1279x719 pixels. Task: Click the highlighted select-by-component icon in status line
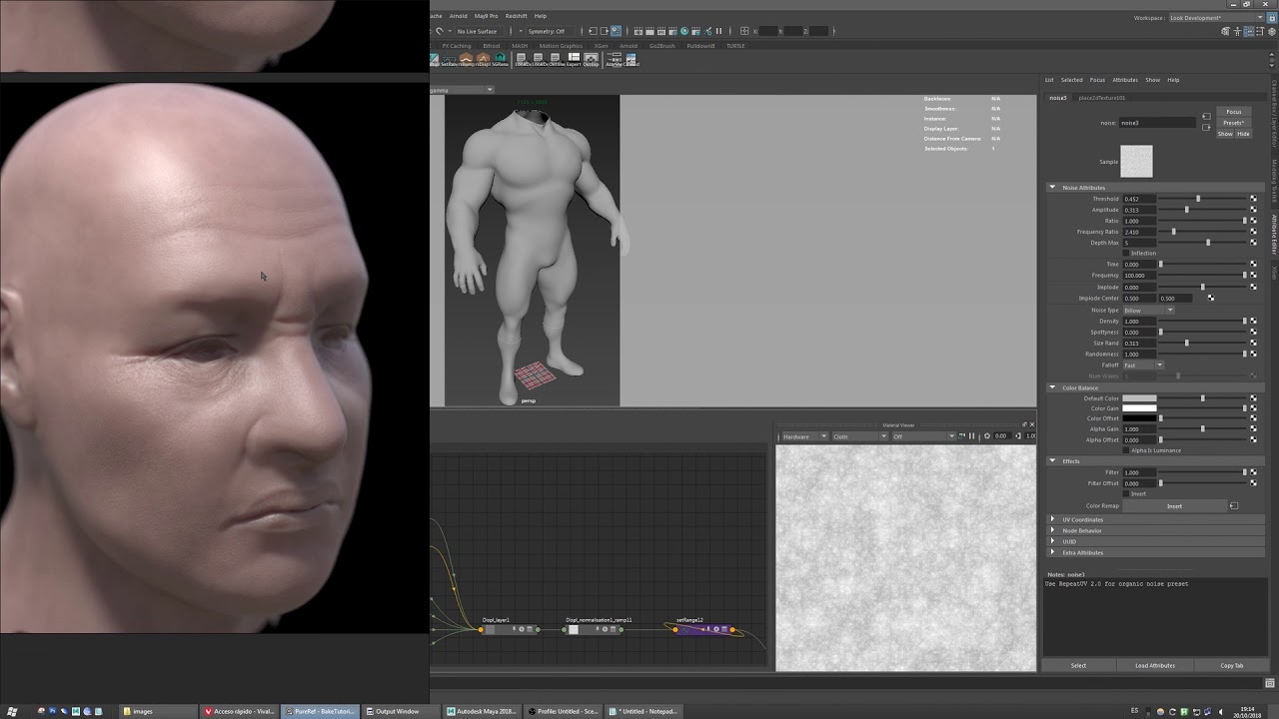click(616, 31)
